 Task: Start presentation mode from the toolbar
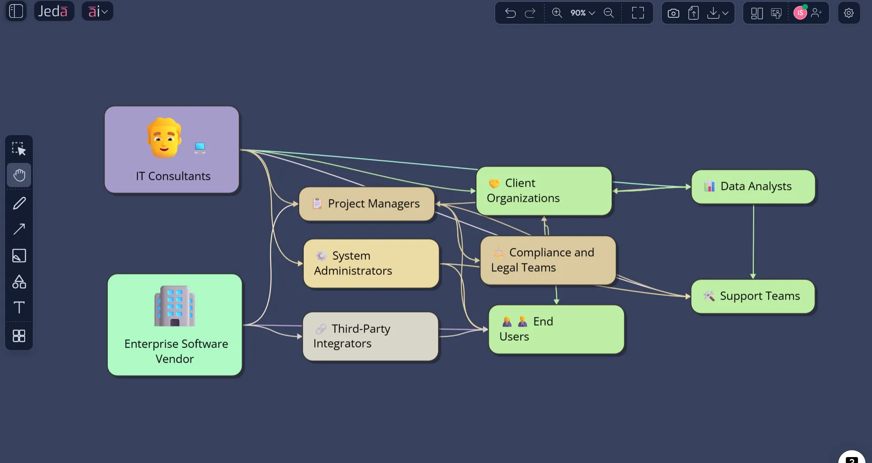pos(777,13)
